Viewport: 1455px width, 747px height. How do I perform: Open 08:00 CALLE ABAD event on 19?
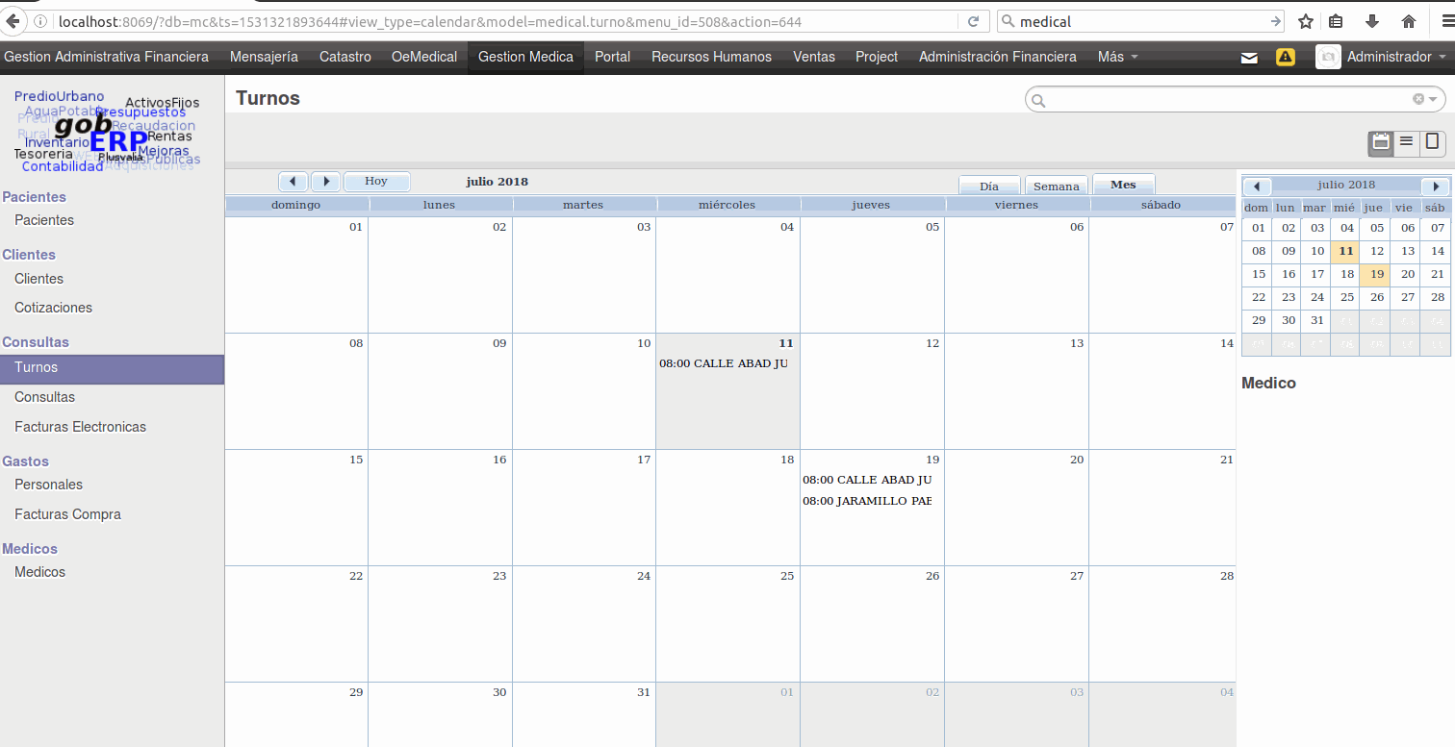click(x=867, y=480)
